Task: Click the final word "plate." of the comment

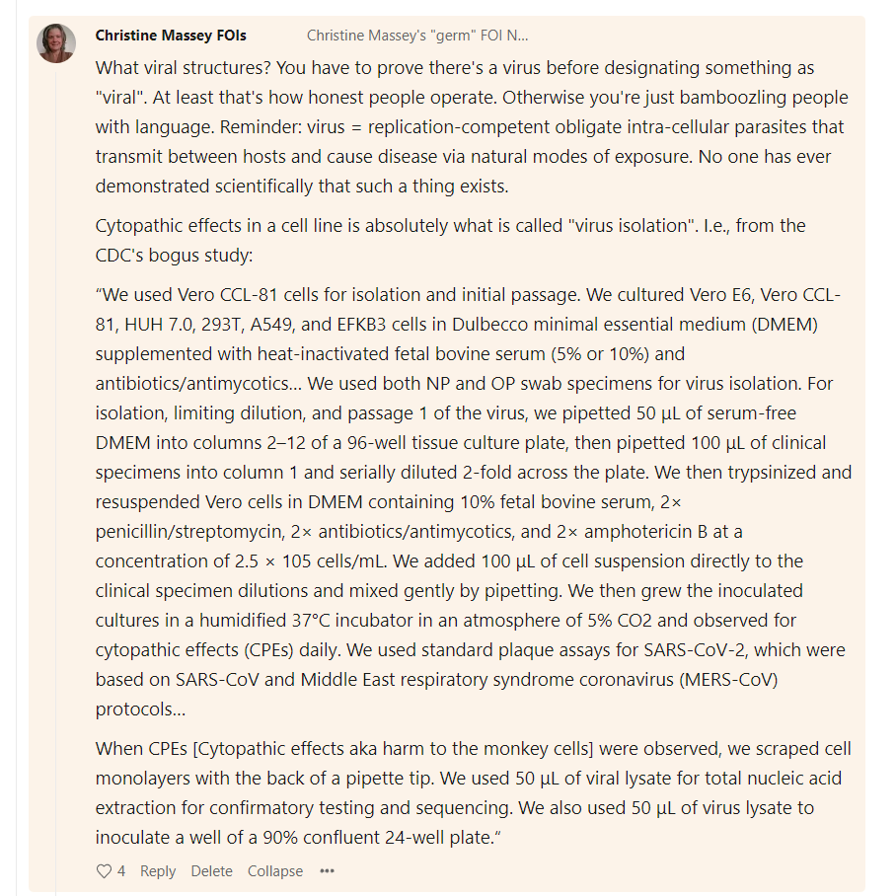Action: (473, 837)
